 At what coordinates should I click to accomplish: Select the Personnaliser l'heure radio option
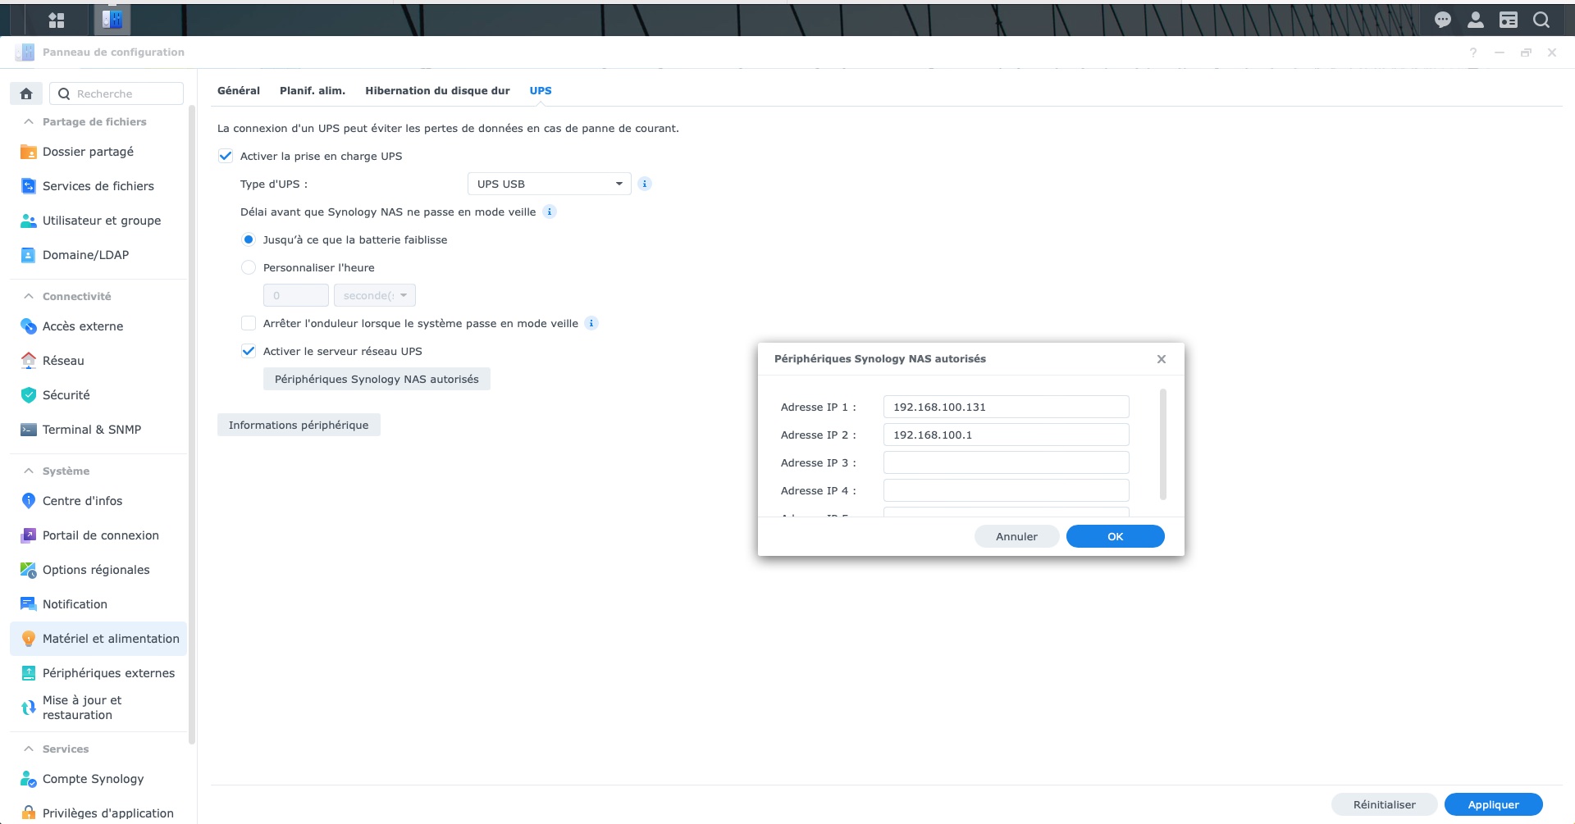(x=249, y=267)
